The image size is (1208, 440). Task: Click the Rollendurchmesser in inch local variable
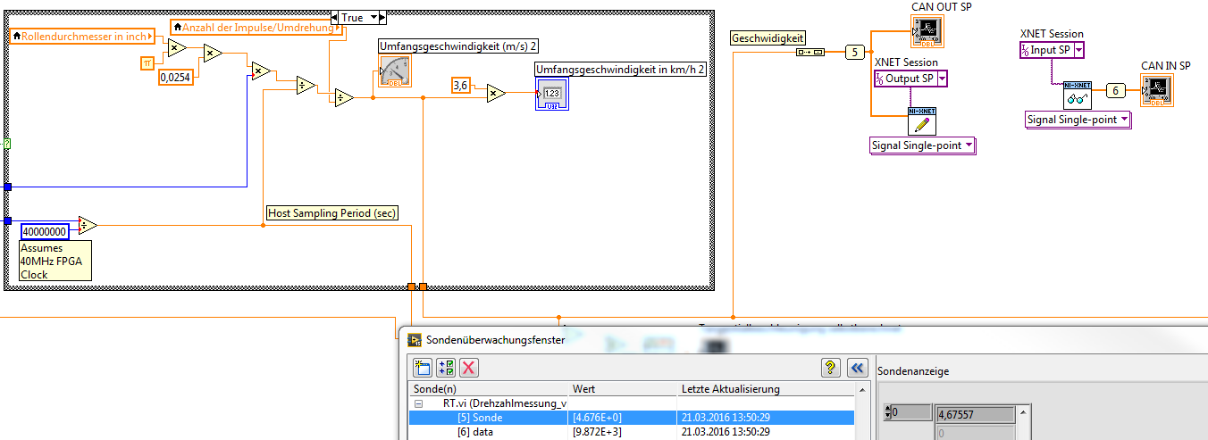[82, 36]
